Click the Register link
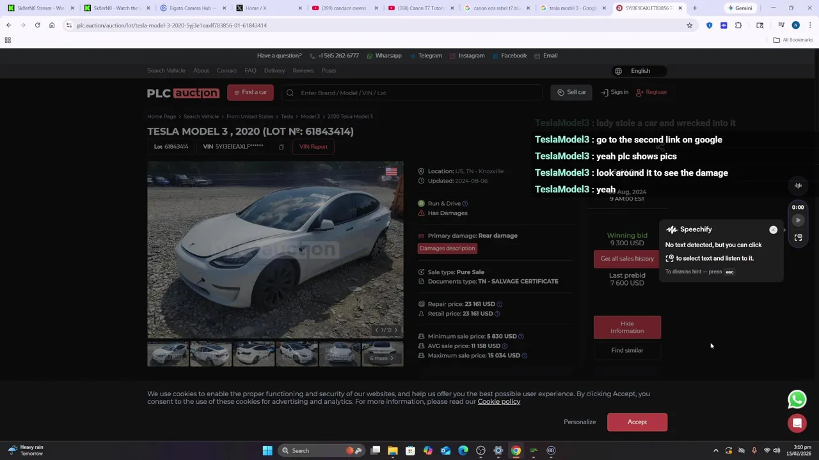The width and height of the screenshot is (819, 460). (x=651, y=92)
